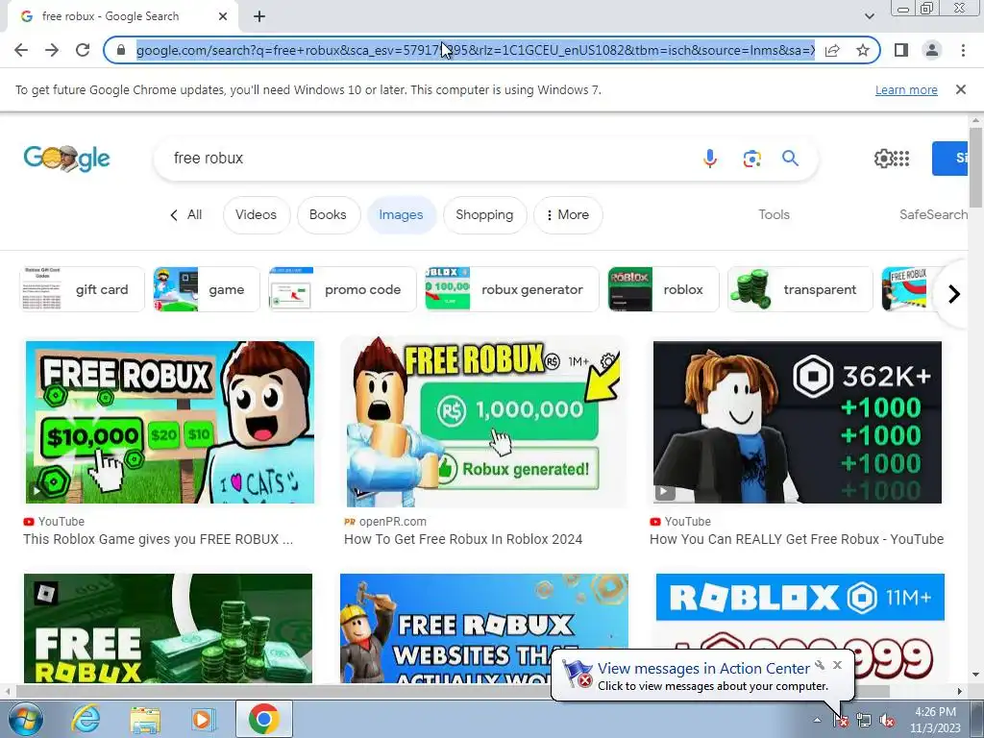Go forward in browser history

[x=52, y=50]
